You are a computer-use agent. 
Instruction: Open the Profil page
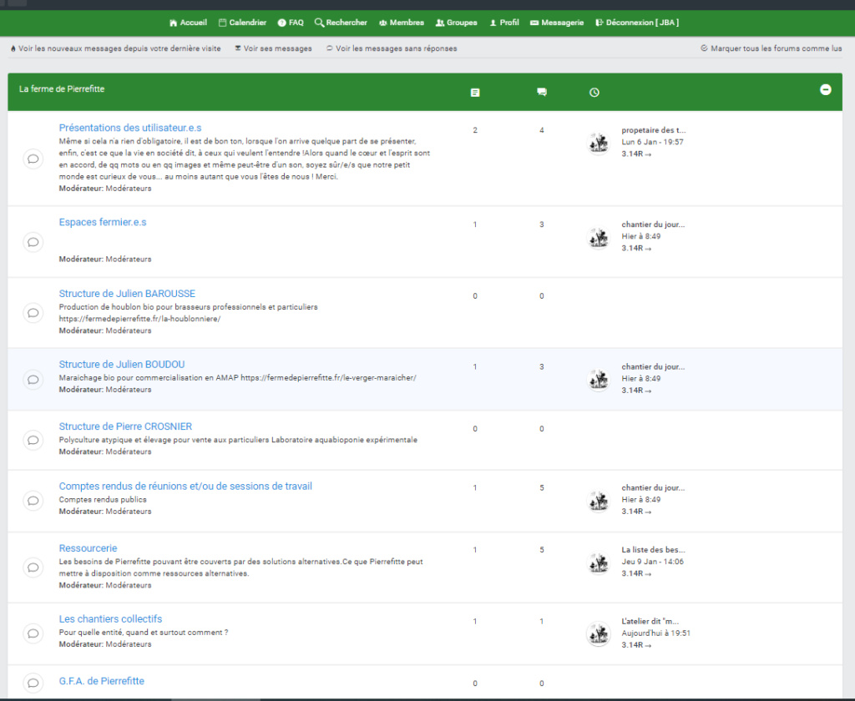click(x=504, y=23)
